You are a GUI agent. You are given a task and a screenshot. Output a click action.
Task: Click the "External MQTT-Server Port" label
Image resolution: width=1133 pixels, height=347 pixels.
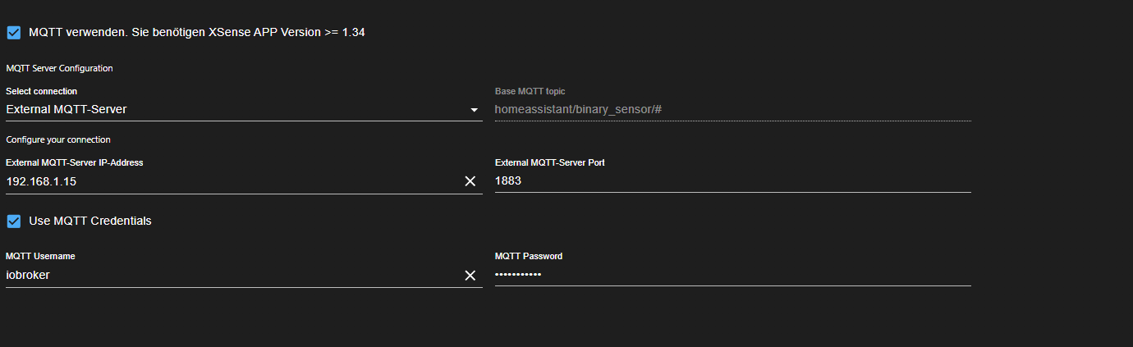coord(550,162)
